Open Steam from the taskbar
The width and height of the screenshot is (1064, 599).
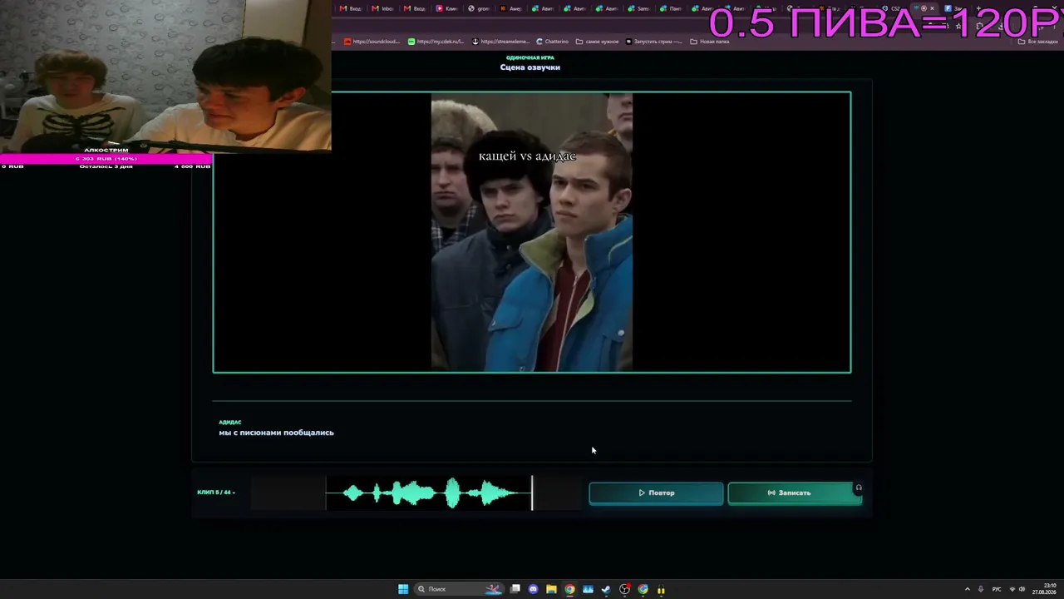click(606, 589)
